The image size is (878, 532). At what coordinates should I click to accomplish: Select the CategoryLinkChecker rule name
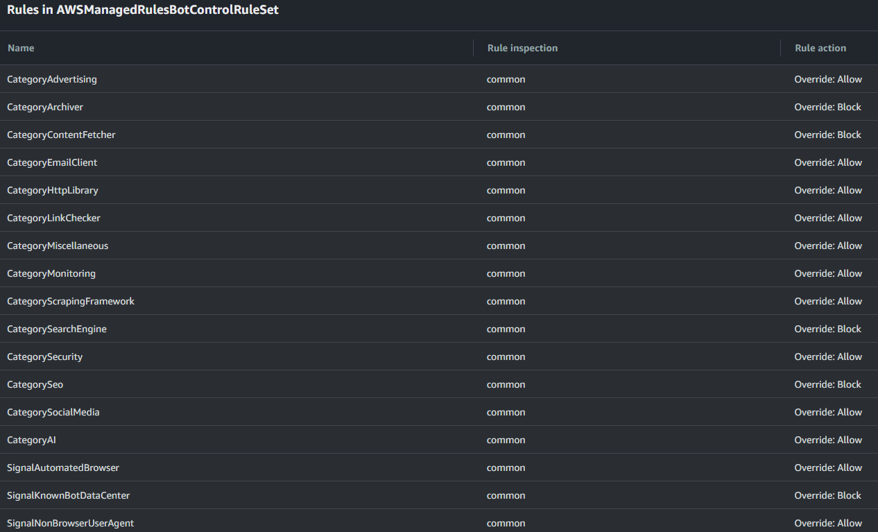[53, 218]
